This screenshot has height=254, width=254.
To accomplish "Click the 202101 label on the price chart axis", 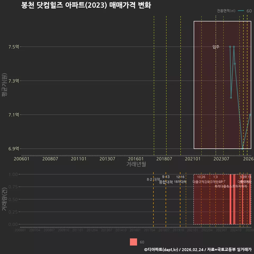I will [x=193, y=159].
